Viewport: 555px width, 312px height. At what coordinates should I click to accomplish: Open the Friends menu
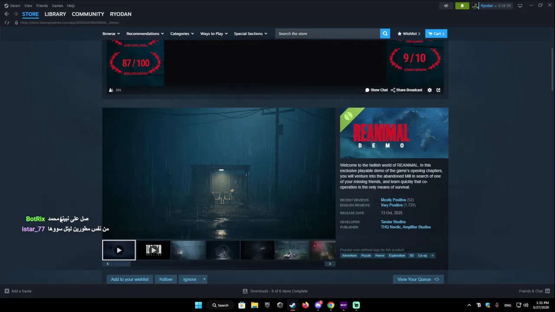(x=42, y=6)
